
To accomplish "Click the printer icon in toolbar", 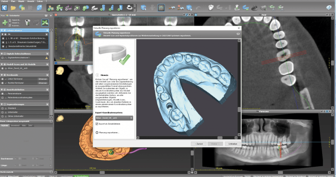I will 129,8.
